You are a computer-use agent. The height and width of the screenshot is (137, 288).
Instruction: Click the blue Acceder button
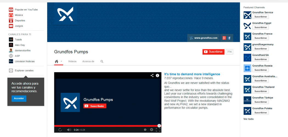pos(19,98)
